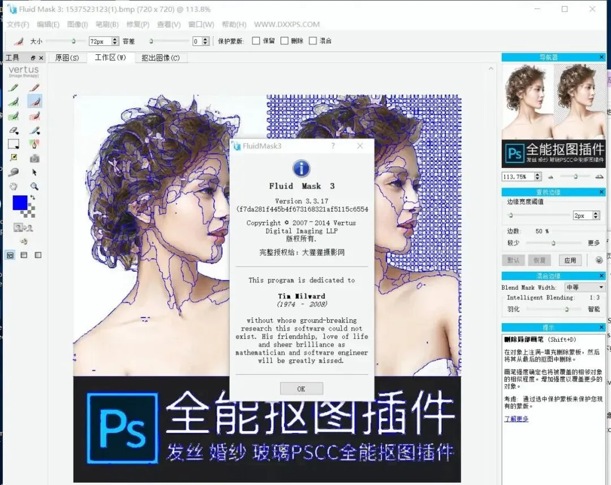This screenshot has height=485, width=611.
Task: Open the 帮助(H) menu
Action: 234,24
